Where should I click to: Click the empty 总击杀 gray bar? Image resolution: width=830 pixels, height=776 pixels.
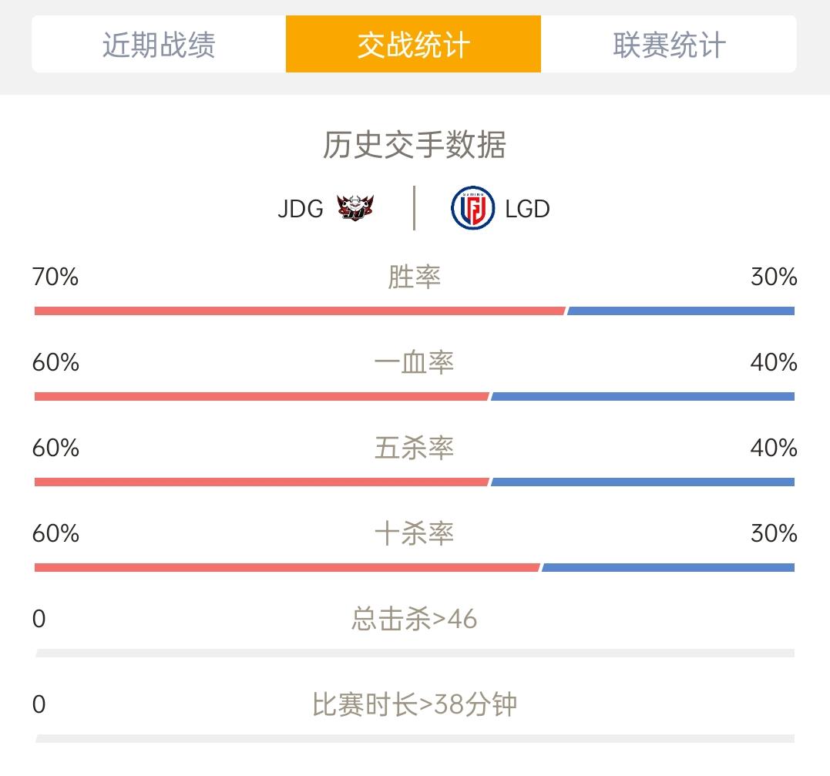coord(415,653)
